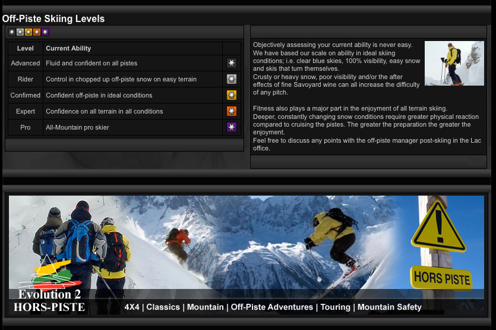This screenshot has width=496, height=330.
Task: Open the Classics banner link
Action: click(x=163, y=307)
